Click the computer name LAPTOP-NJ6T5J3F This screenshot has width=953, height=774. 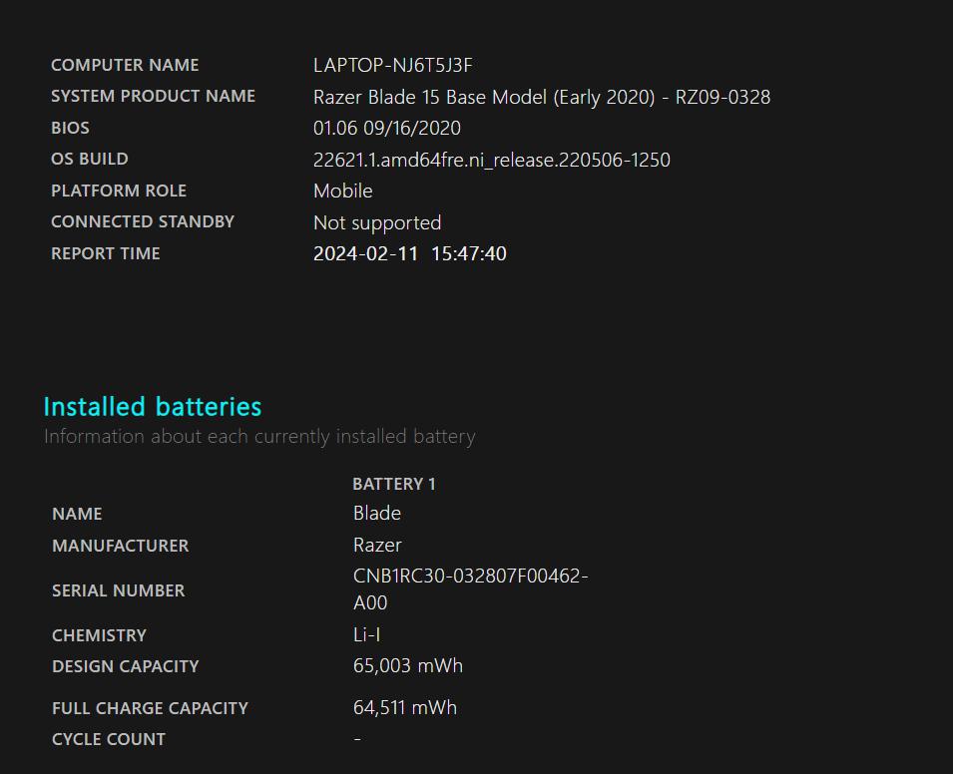(x=392, y=66)
